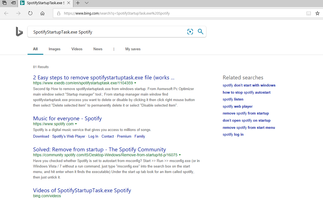Viewport: 323px width, 198px height.
Task: Search using an image camera icon
Action: (x=190, y=32)
